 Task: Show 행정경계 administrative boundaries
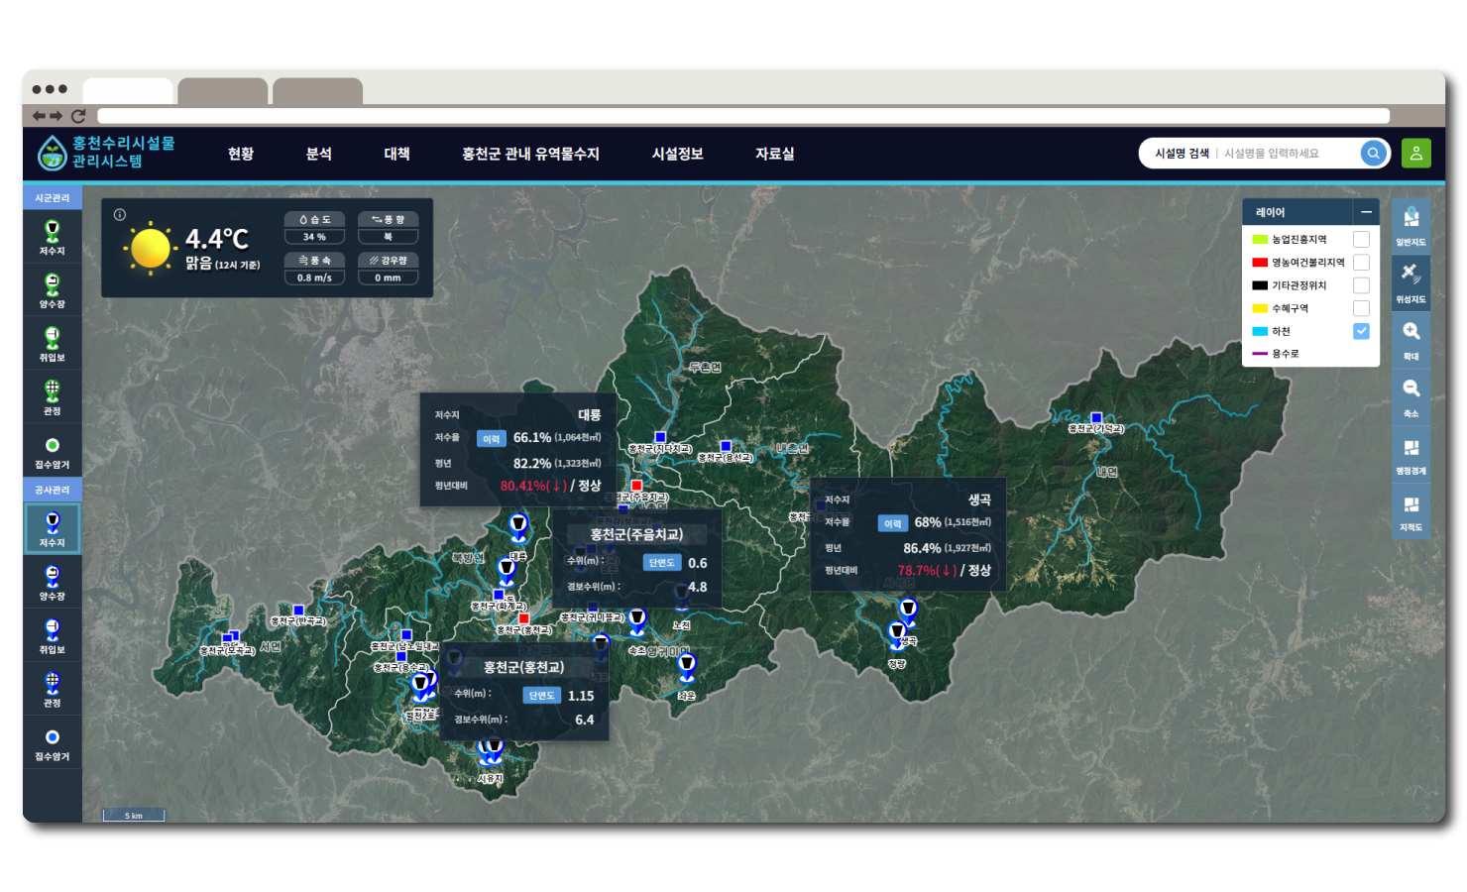click(1411, 453)
